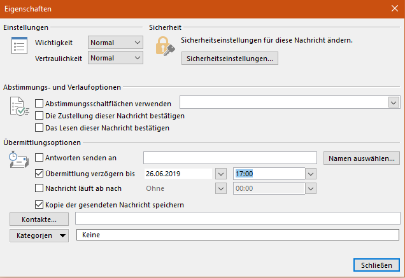Click the text field next to Kontakte
This screenshot has height=278, width=405.
[237, 219]
